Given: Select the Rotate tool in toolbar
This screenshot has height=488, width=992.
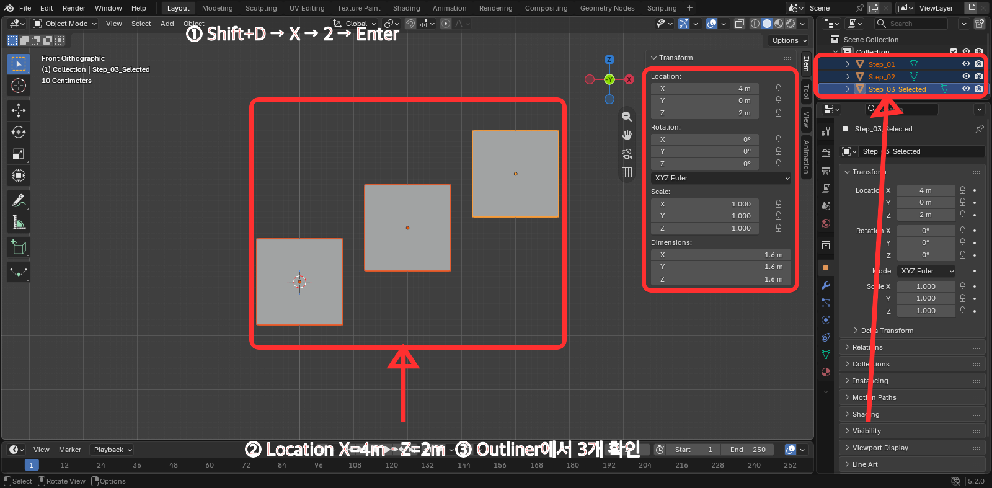Looking at the screenshot, I should tap(19, 132).
